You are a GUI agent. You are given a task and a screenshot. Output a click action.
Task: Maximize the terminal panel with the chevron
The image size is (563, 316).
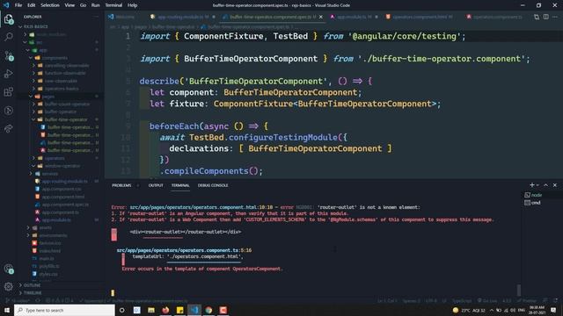545,185
